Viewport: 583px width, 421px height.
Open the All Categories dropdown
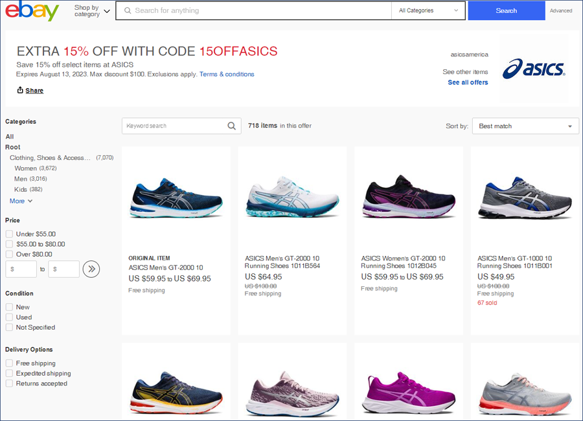[428, 11]
